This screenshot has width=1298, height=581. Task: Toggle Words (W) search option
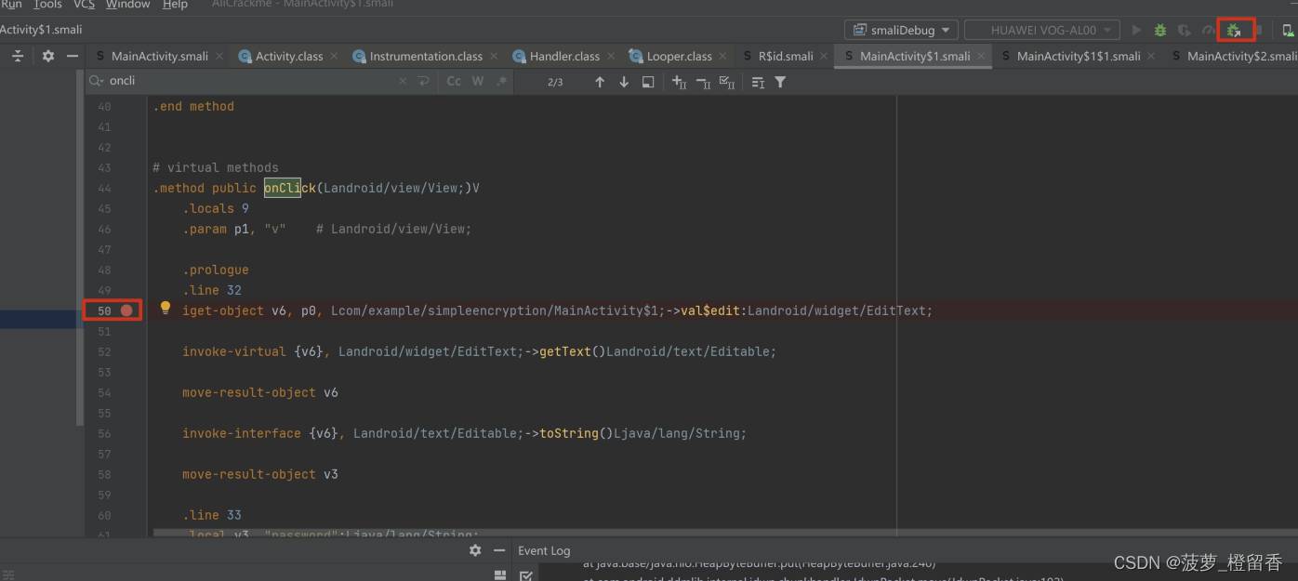coord(478,82)
